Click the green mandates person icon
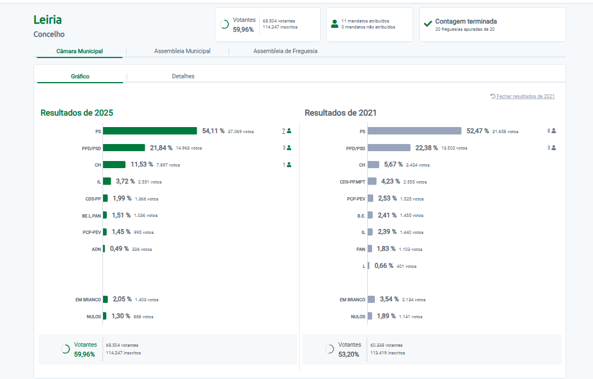Viewport: 593px width, 379px height. (334, 24)
